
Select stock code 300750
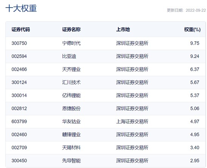(x=19, y=43)
